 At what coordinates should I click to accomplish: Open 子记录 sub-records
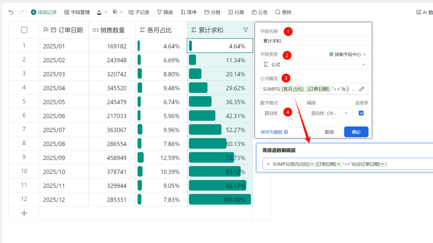(139, 12)
